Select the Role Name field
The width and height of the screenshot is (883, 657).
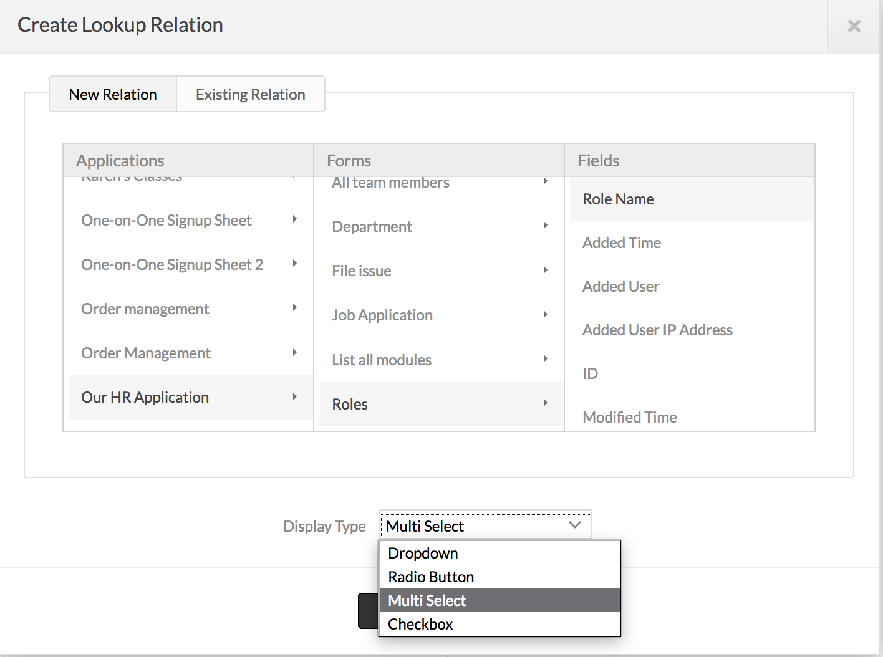618,199
